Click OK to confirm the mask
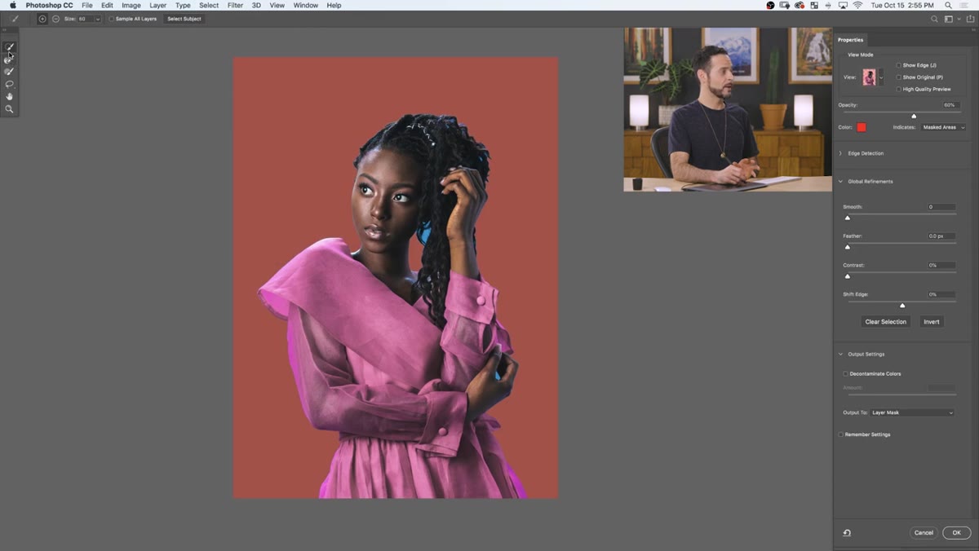This screenshot has width=979, height=551. (x=957, y=533)
